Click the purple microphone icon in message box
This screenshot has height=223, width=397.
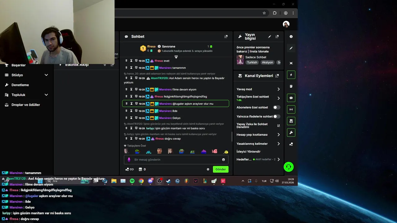(129, 160)
